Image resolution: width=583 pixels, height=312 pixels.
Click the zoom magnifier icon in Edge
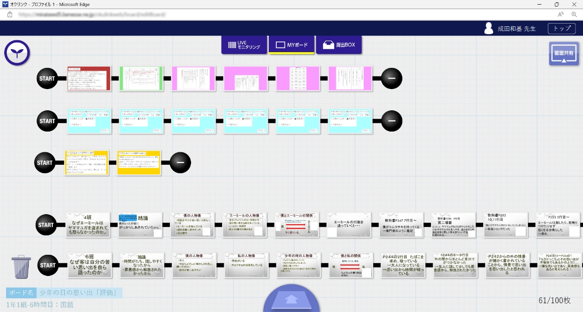(574, 14)
